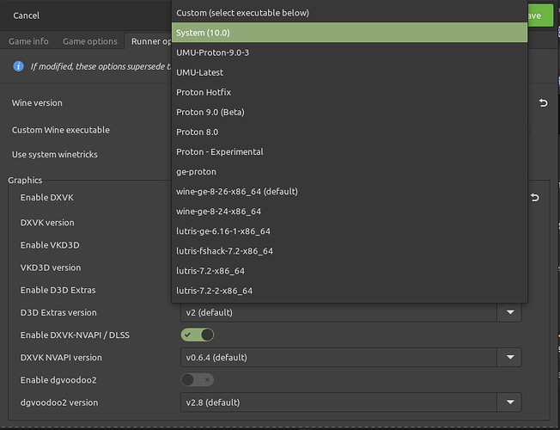Open the D3D Extras version dropdown
This screenshot has height=430, width=560.
(x=350, y=313)
